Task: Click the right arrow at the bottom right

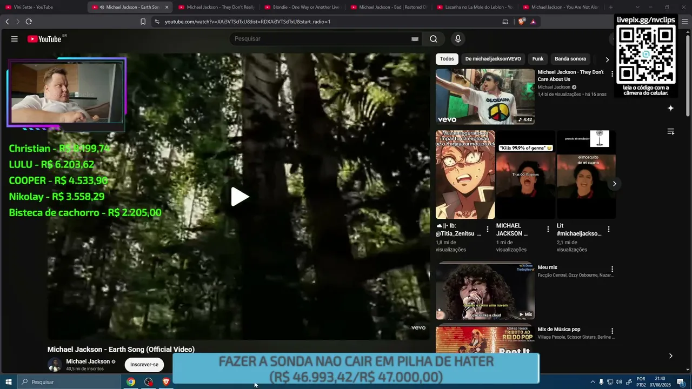Action: click(670, 356)
